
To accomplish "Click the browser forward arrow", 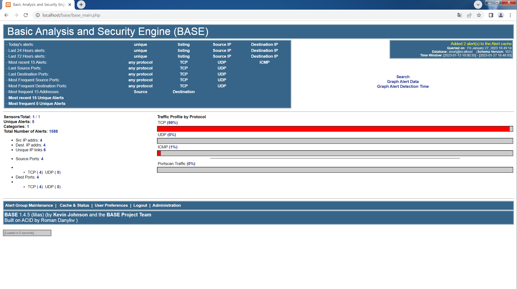I will click(x=16, y=15).
